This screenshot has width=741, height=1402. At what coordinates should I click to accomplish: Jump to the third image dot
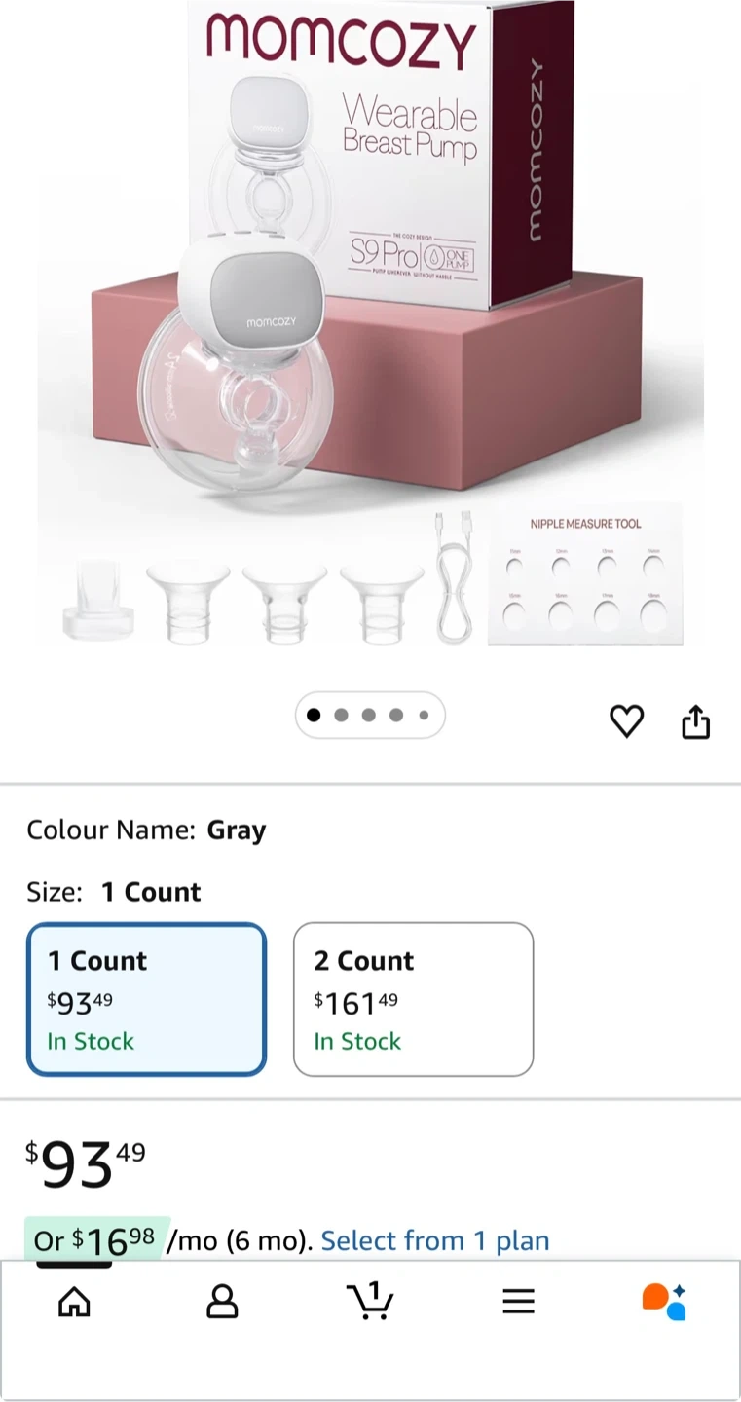[368, 716]
